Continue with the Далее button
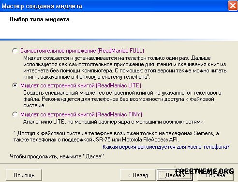 (175, 175)
